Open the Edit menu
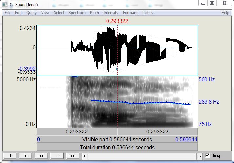This screenshot has width=234, height=163. pyautogui.click(x=18, y=13)
